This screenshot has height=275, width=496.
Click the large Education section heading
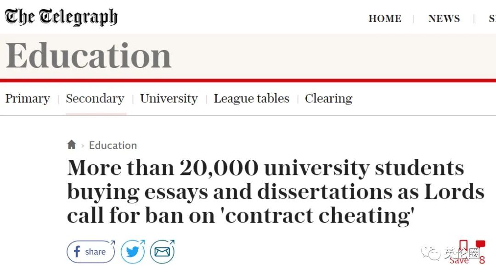tap(89, 56)
